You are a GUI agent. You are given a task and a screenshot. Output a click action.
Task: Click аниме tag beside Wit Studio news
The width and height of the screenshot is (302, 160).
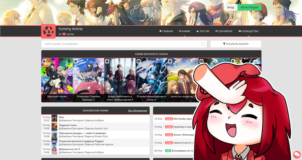[x=169, y=119]
